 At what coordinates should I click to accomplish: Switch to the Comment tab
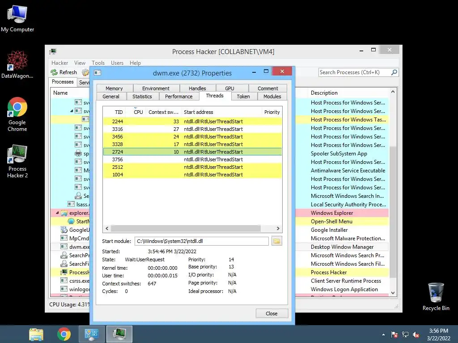(x=268, y=88)
